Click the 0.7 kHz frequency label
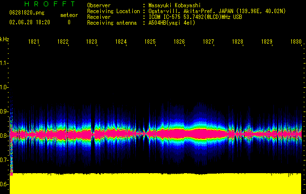 4,160
